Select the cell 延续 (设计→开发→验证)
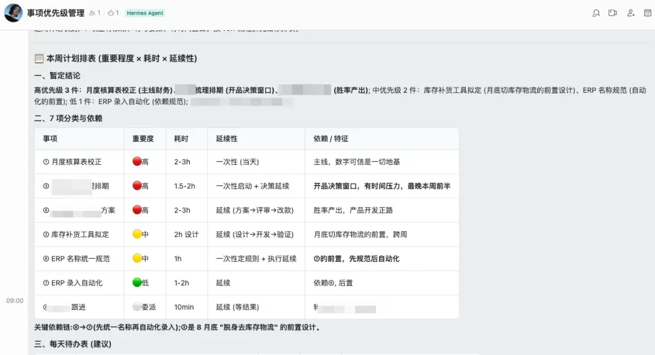This screenshot has height=355, width=655. (254, 234)
